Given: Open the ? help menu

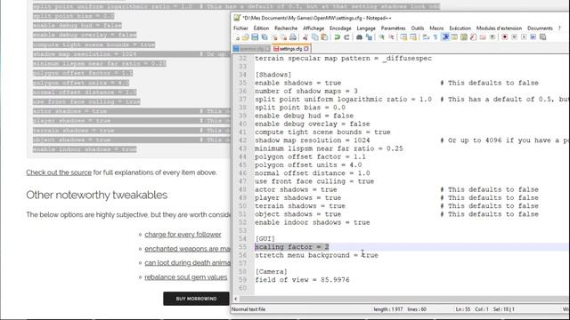Looking at the screenshot, I should (560, 28).
